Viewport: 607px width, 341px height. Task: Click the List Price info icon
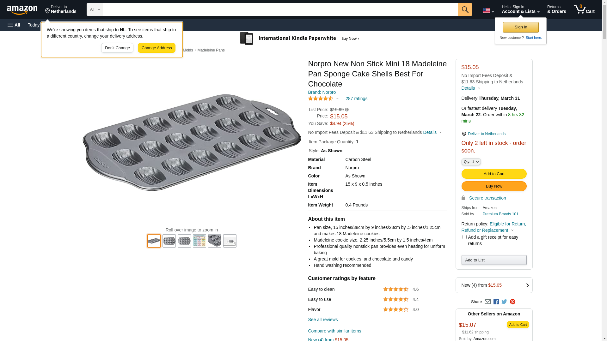point(347,110)
